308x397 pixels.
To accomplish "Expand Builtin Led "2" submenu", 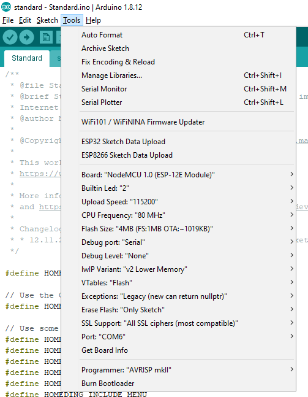I will (178, 188).
